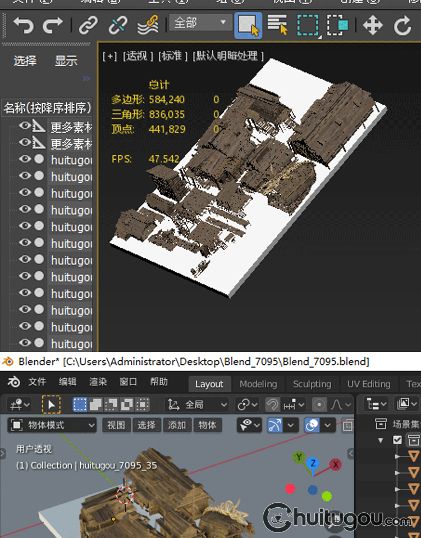Click the Unlink selection icon
The image size is (421, 538).
pos(118,25)
